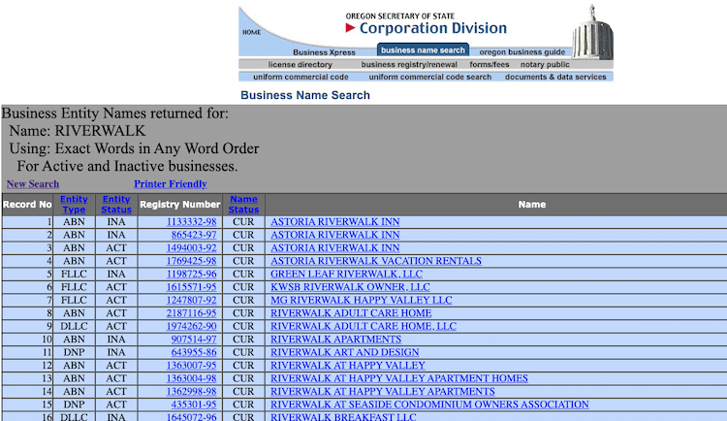Open registry number 1133332-98
The image size is (727, 421).
point(192,222)
